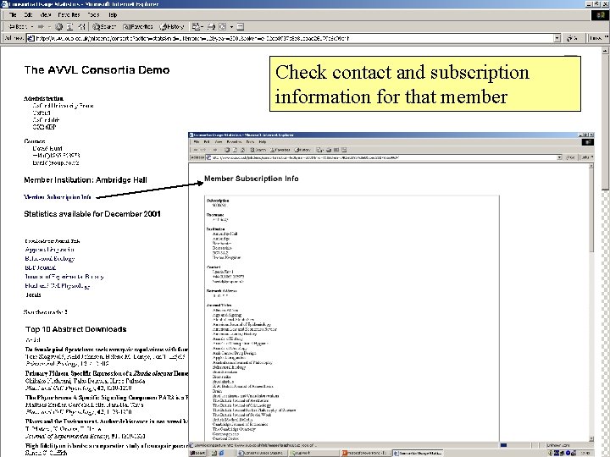Open the Help menu in the popup browser window
The height and width of the screenshot is (457, 610).
tap(263, 142)
